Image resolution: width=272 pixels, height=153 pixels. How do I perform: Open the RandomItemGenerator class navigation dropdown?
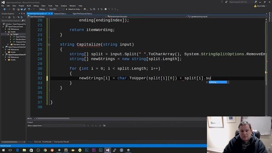pyautogui.click(x=147, y=17)
